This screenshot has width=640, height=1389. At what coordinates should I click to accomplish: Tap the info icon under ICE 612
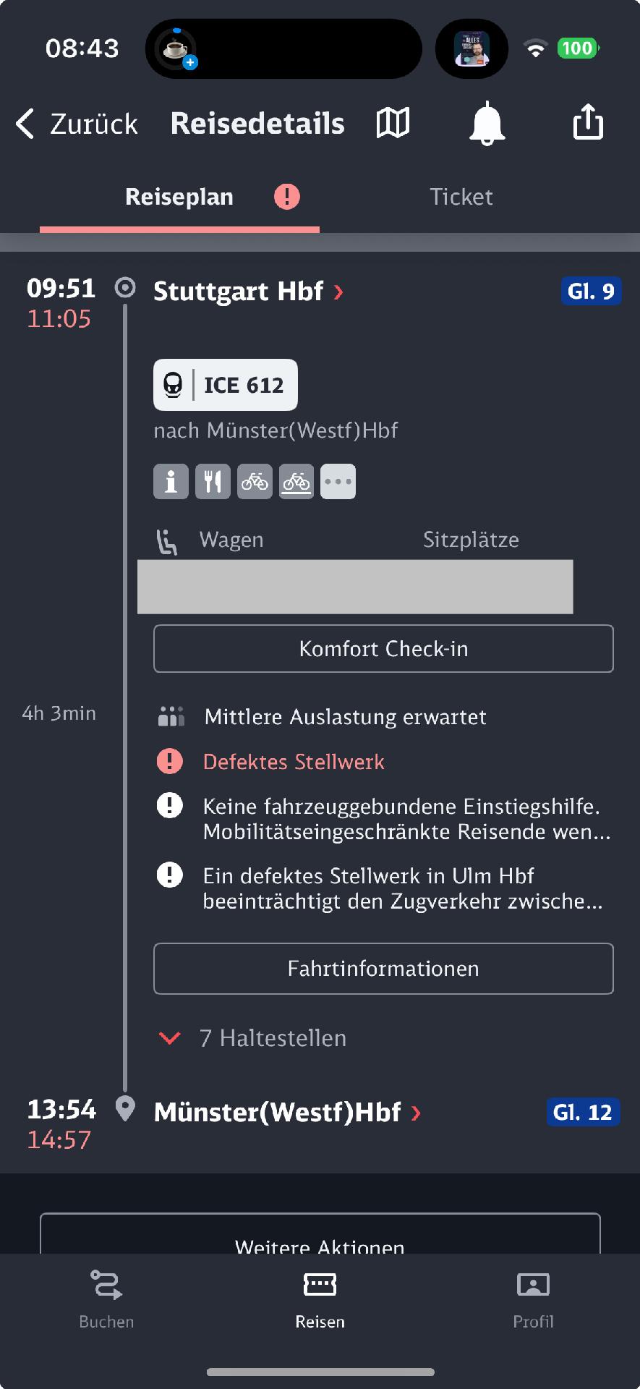(171, 481)
